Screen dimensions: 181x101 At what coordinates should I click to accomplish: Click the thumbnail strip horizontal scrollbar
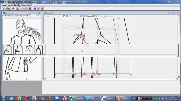[90, 56]
